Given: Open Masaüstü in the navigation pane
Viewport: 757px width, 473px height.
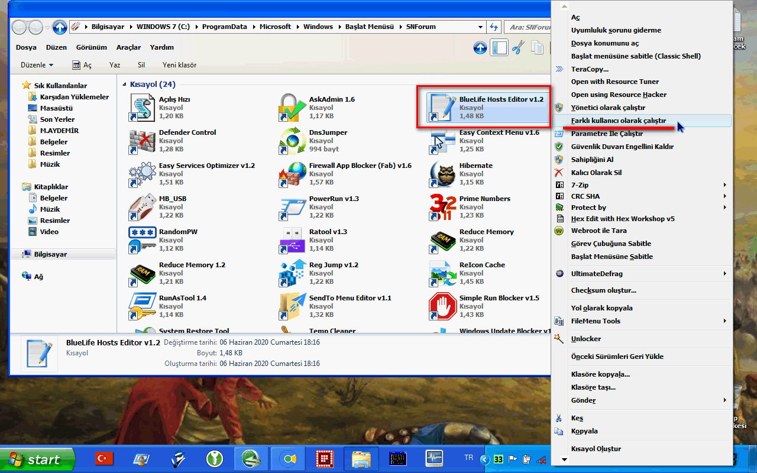Looking at the screenshot, I should tap(56, 108).
